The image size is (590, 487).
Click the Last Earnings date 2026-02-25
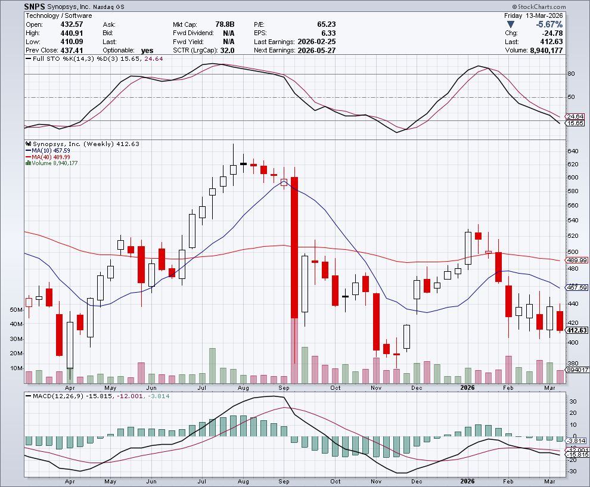point(316,42)
